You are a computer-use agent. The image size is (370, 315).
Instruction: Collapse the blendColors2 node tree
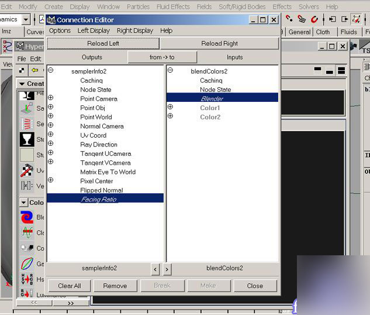coord(170,70)
